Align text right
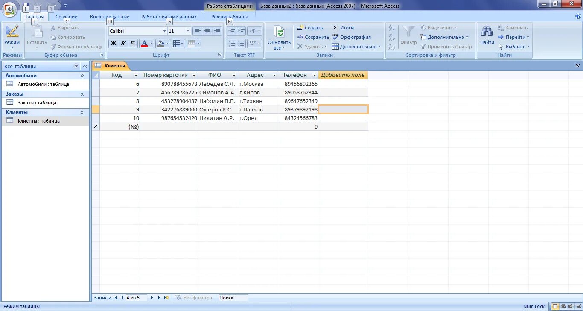The width and height of the screenshot is (583, 311). 217,31
